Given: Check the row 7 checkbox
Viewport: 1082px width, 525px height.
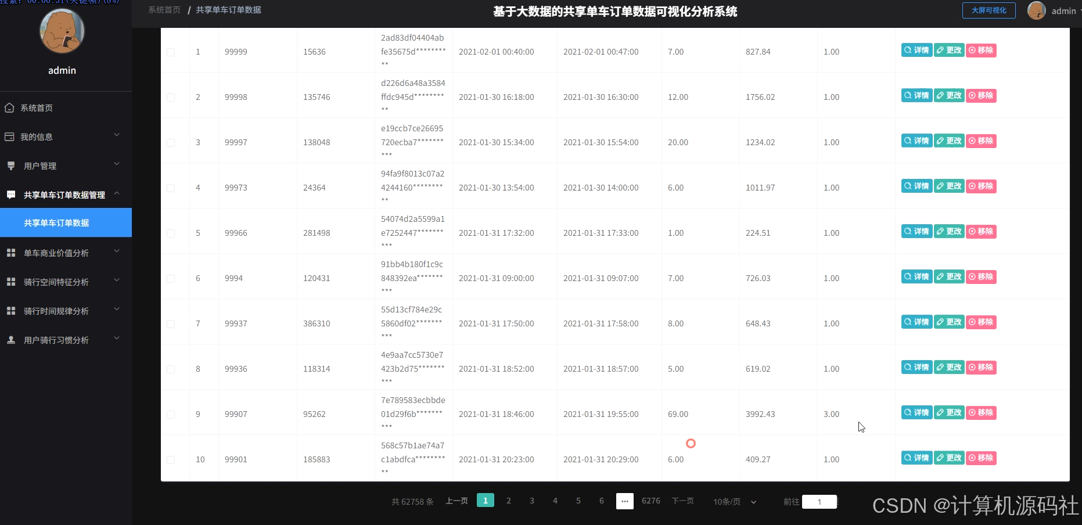Looking at the screenshot, I should pos(171,324).
